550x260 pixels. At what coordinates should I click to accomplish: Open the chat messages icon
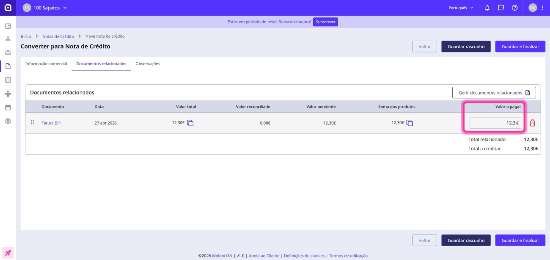coord(501,8)
